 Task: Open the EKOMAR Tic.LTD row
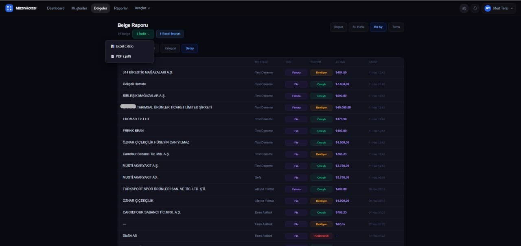pyautogui.click(x=260, y=119)
